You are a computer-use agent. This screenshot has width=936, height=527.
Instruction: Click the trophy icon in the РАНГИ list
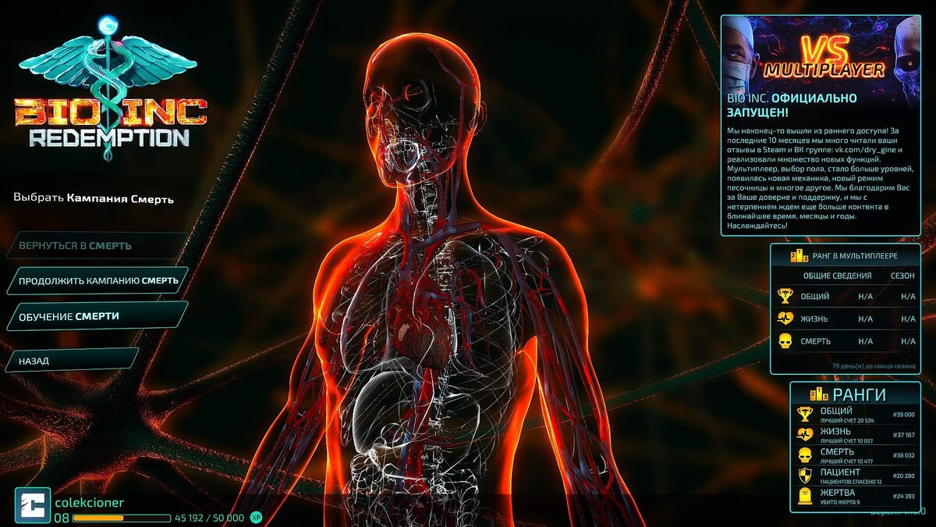805,415
